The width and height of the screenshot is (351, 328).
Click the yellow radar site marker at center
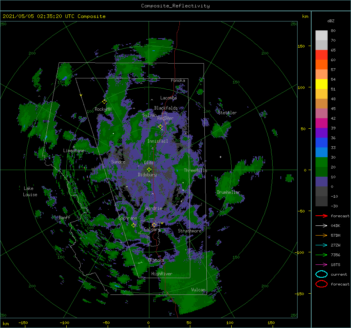[x=149, y=170]
